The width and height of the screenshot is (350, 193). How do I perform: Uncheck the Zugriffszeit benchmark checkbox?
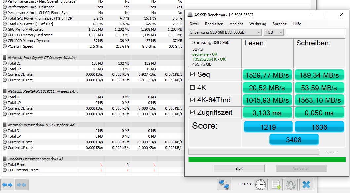point(192,112)
